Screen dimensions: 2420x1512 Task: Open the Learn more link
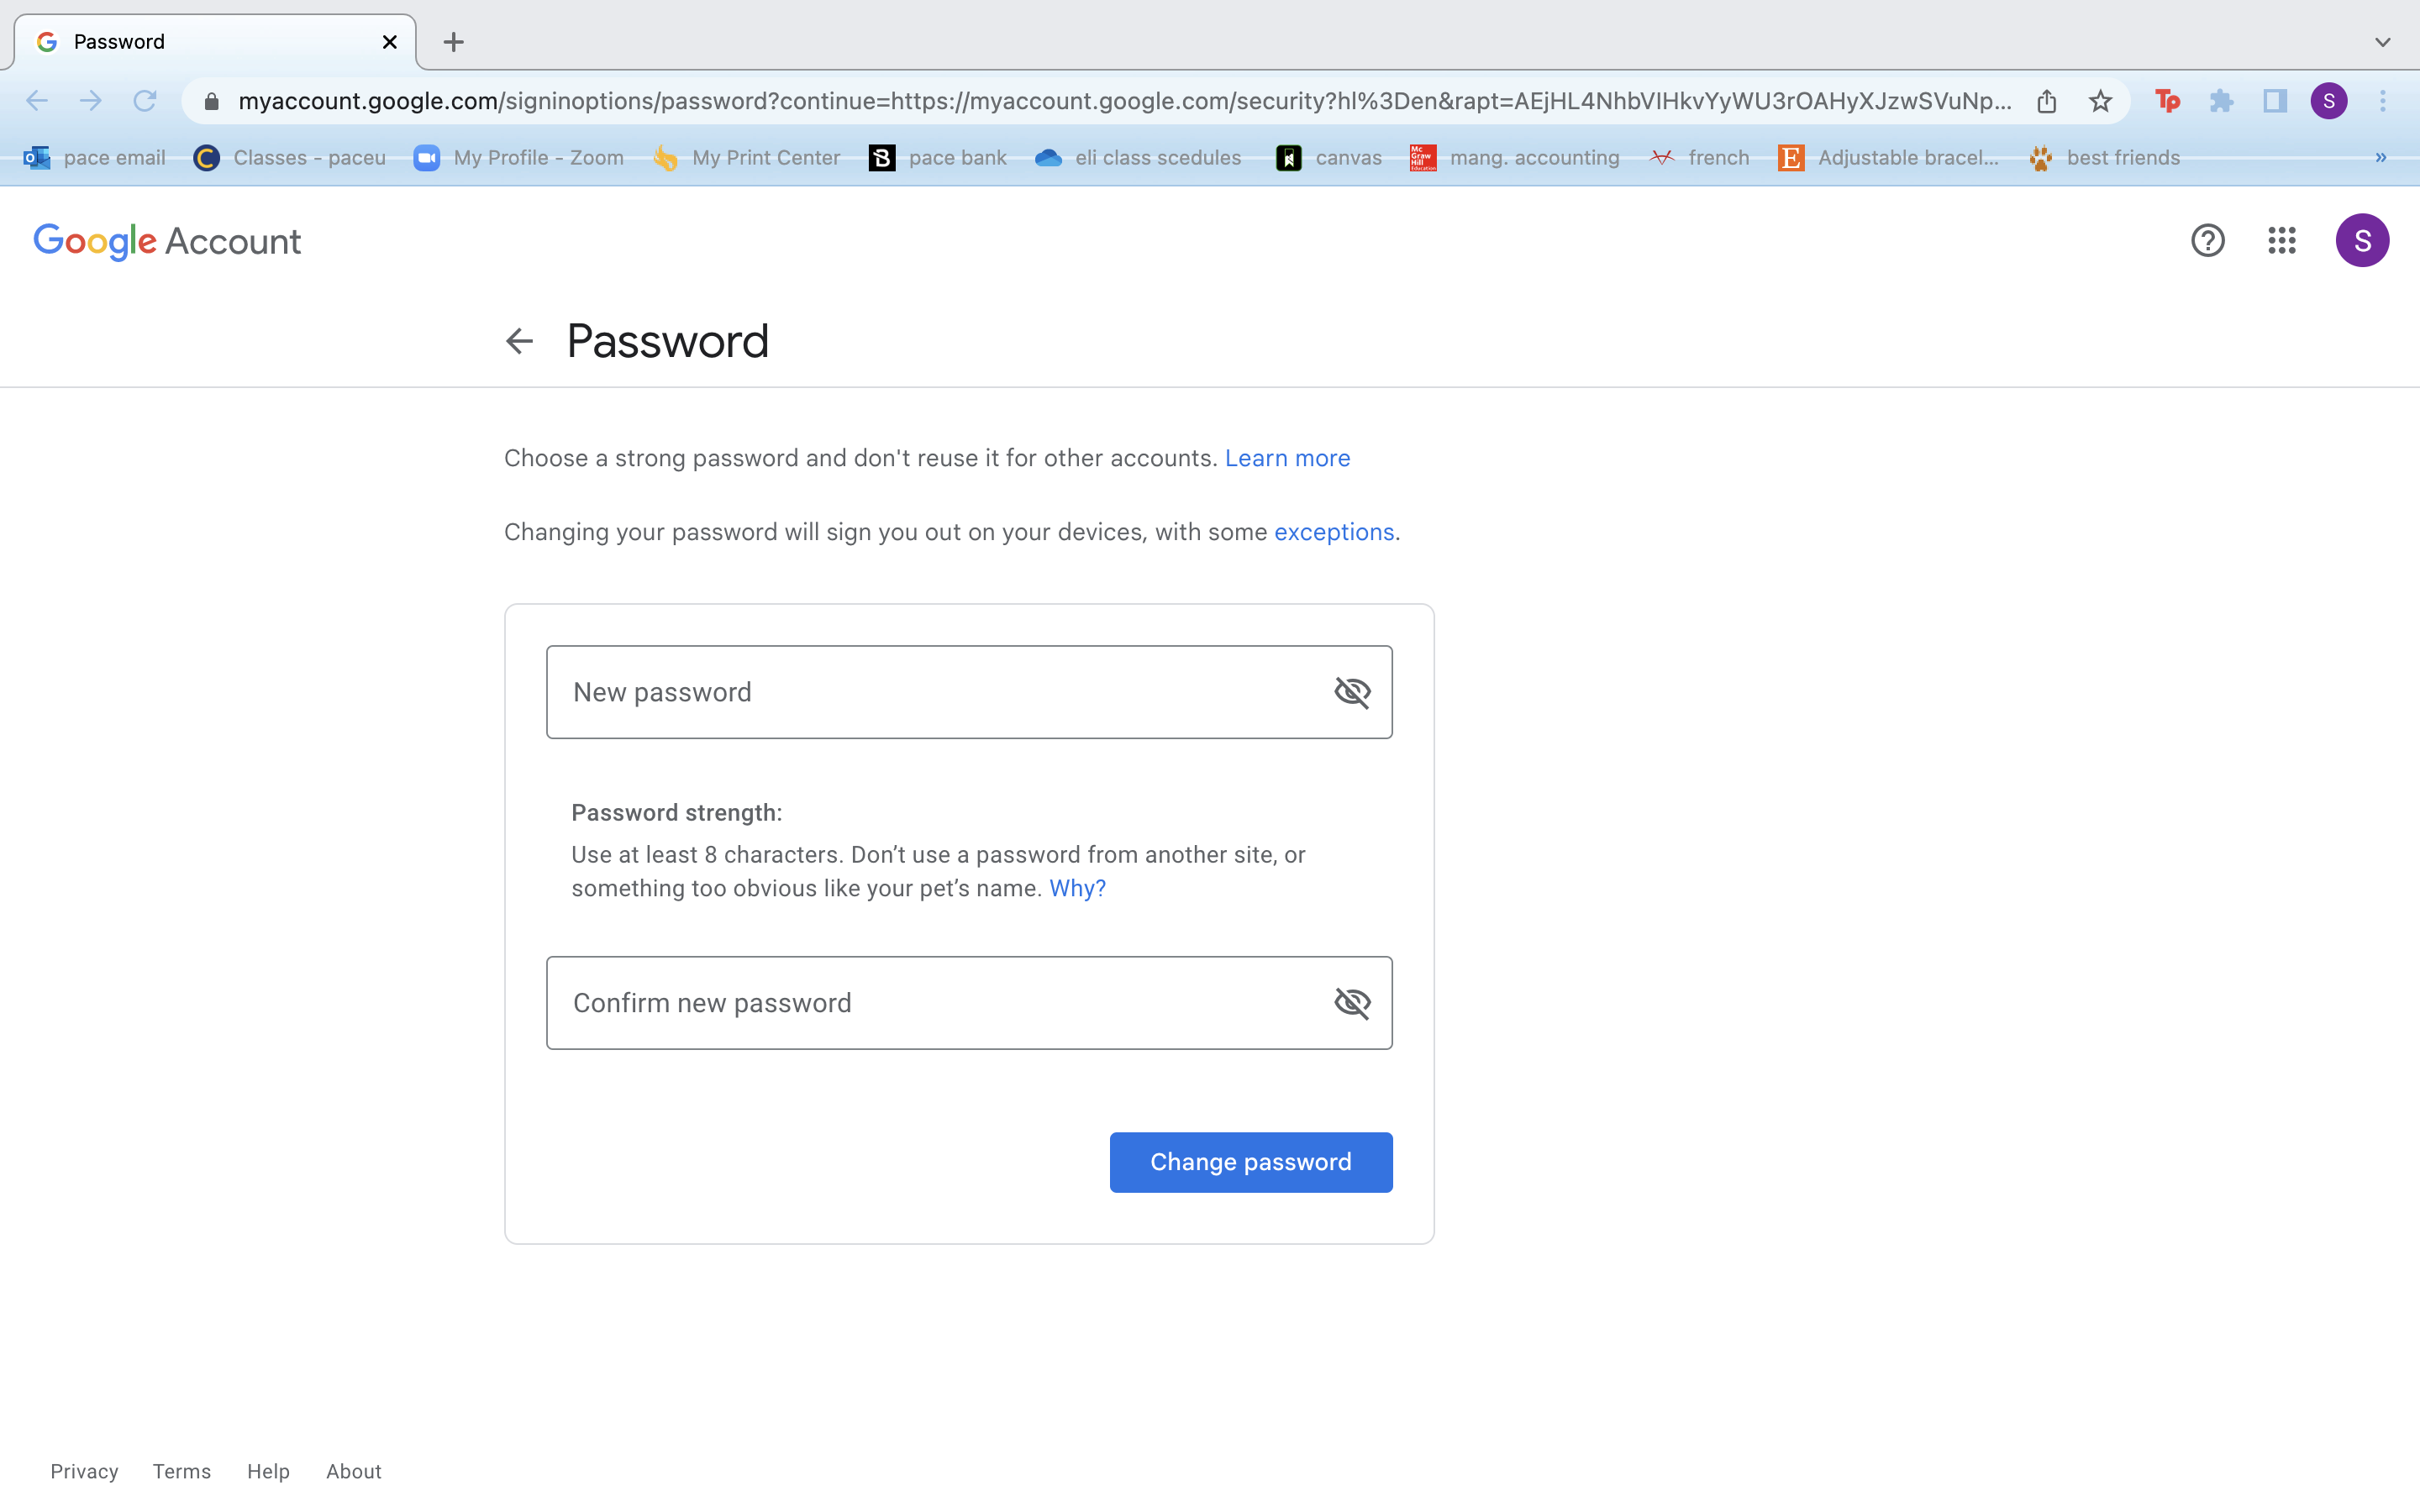[1287, 458]
